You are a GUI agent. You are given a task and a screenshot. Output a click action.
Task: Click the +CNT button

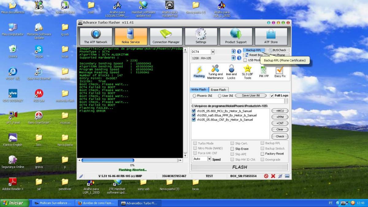280,123
